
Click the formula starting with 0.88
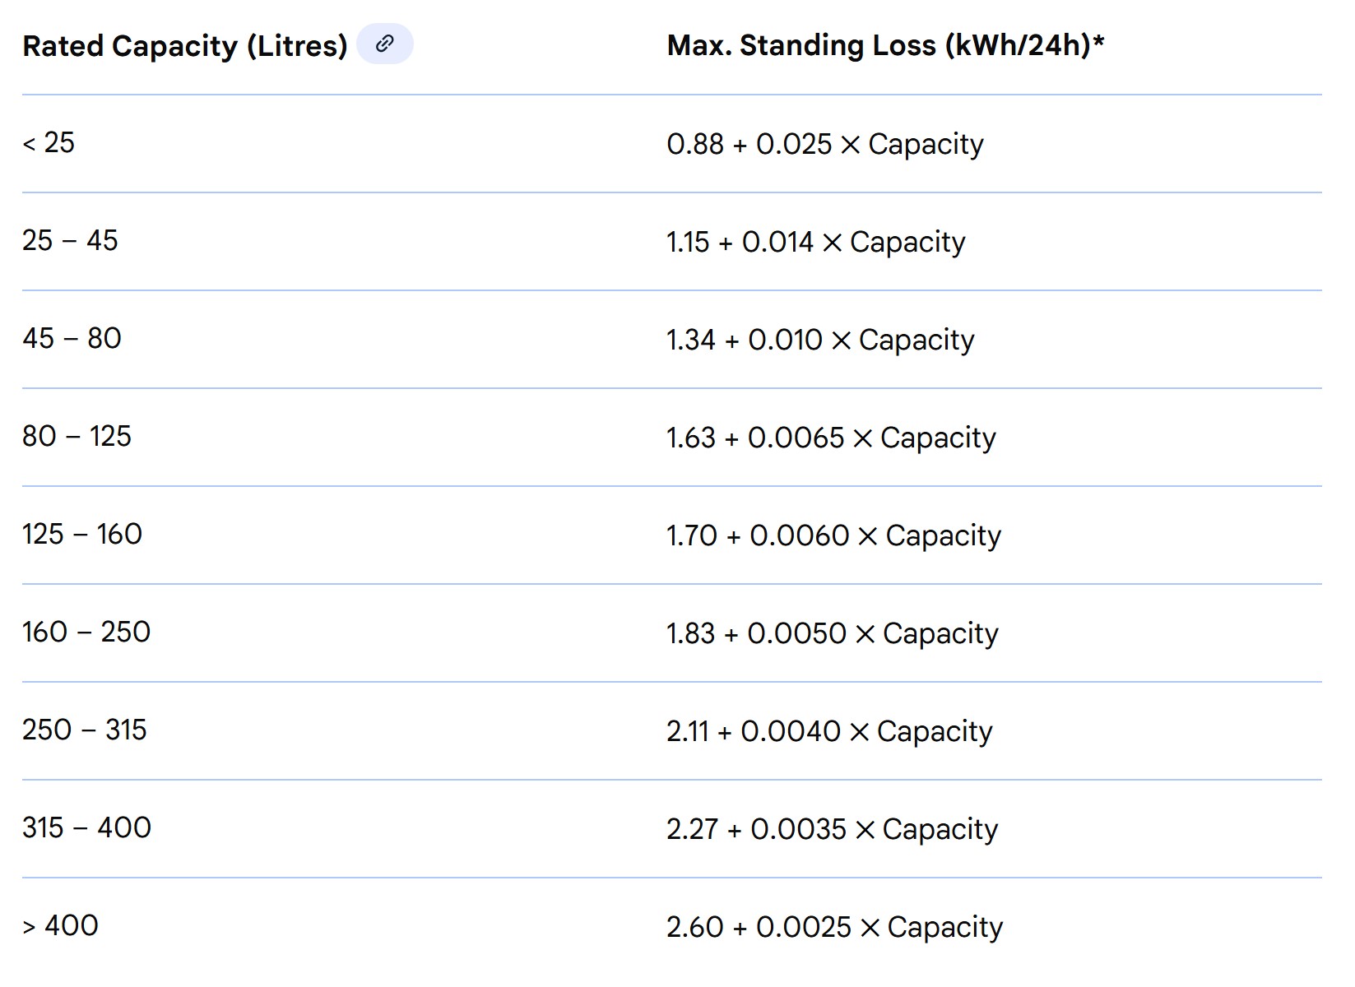825,145
